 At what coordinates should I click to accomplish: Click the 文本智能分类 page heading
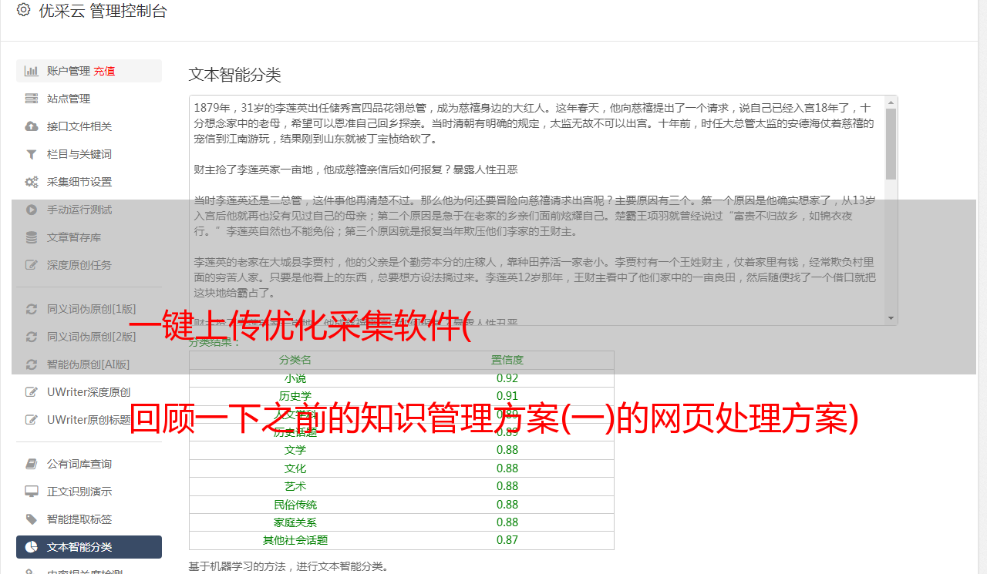click(x=235, y=75)
